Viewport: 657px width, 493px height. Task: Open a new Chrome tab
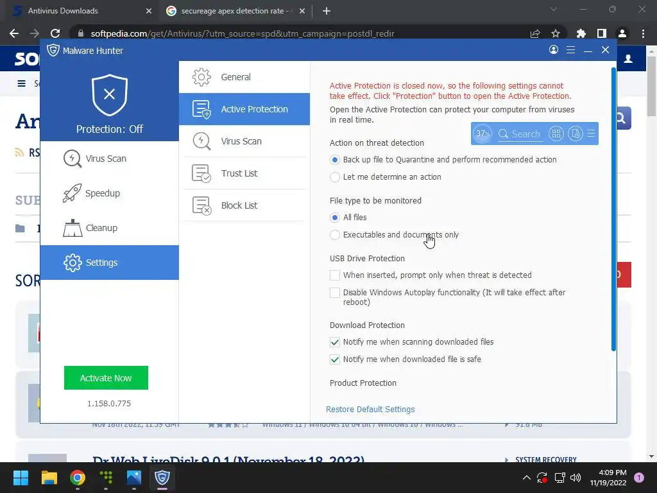click(x=327, y=11)
